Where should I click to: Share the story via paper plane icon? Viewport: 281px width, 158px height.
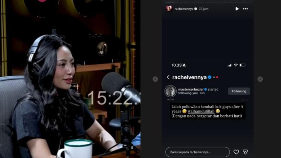click(245, 152)
